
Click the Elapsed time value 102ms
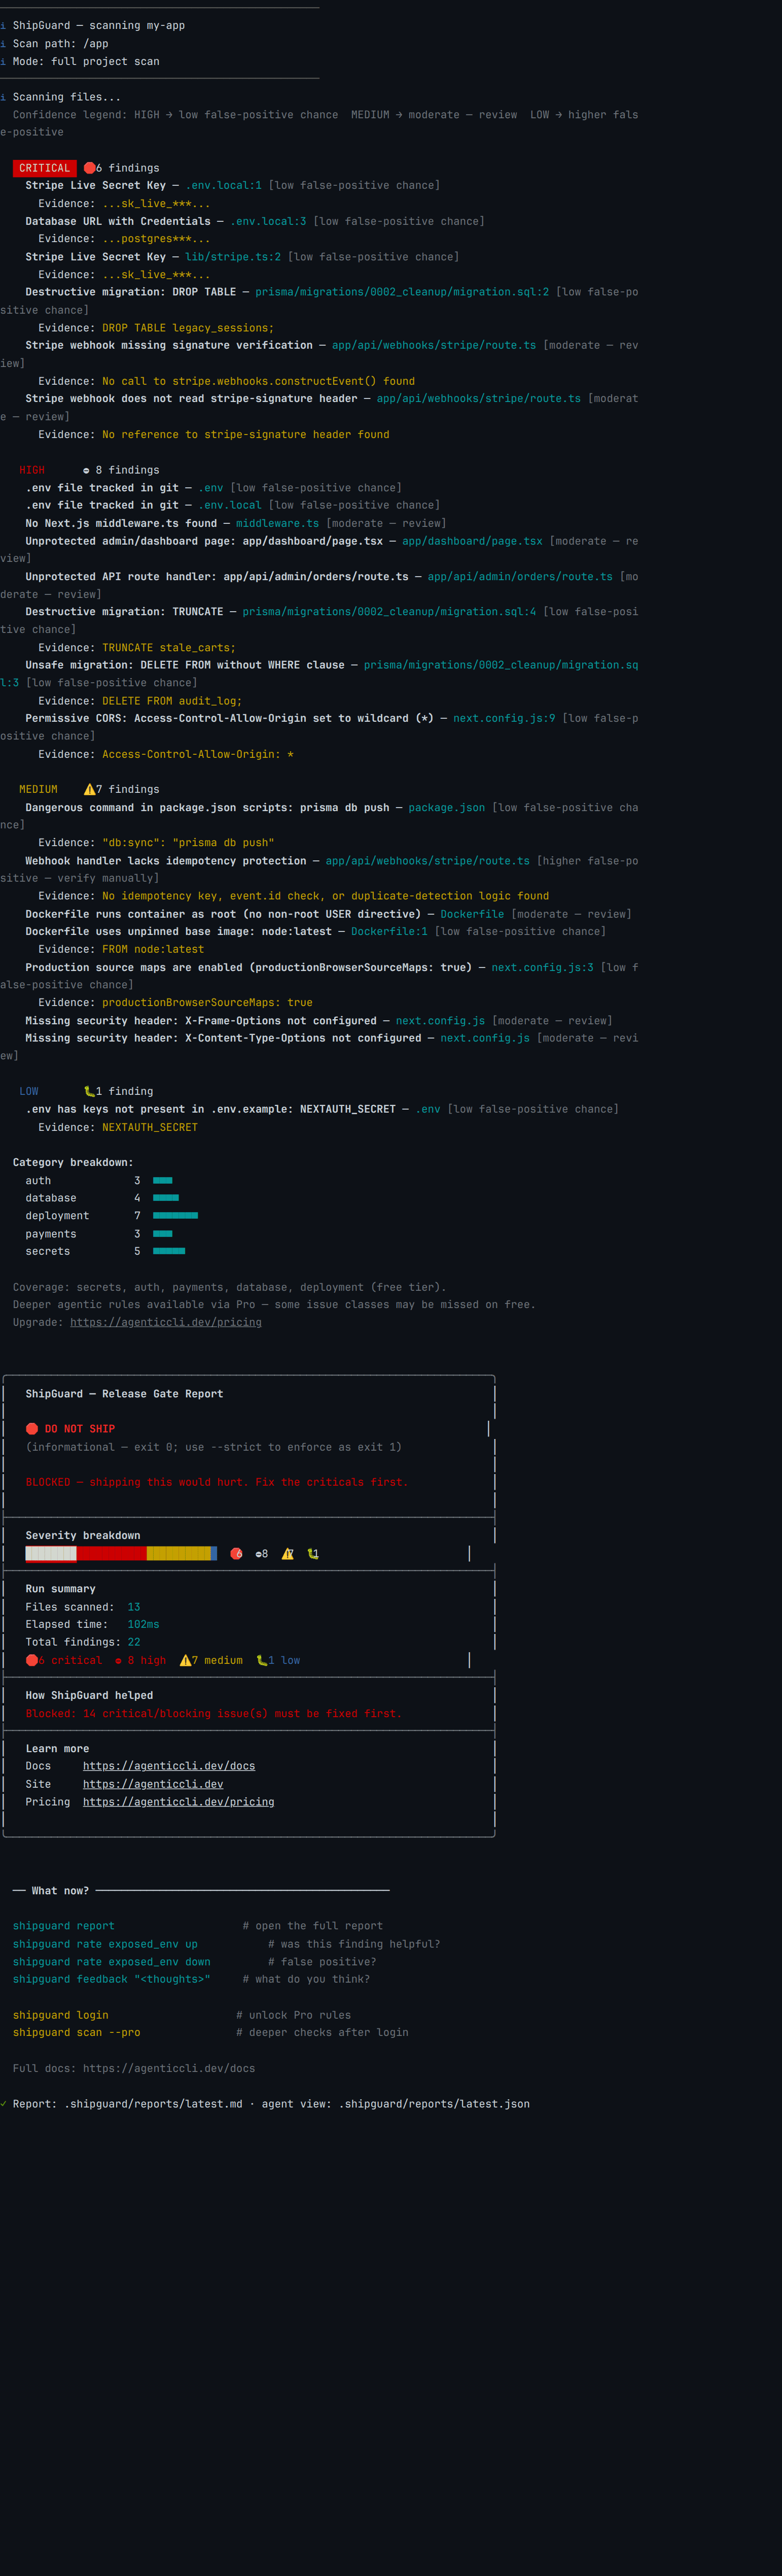click(x=144, y=1624)
